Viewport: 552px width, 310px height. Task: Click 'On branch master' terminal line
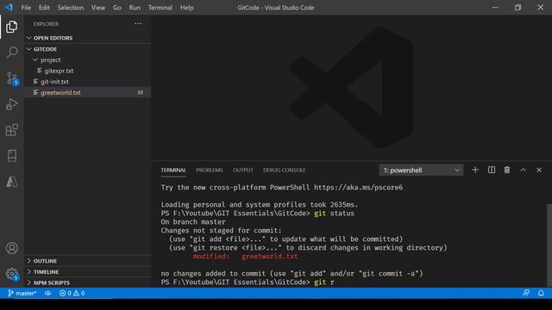click(193, 222)
